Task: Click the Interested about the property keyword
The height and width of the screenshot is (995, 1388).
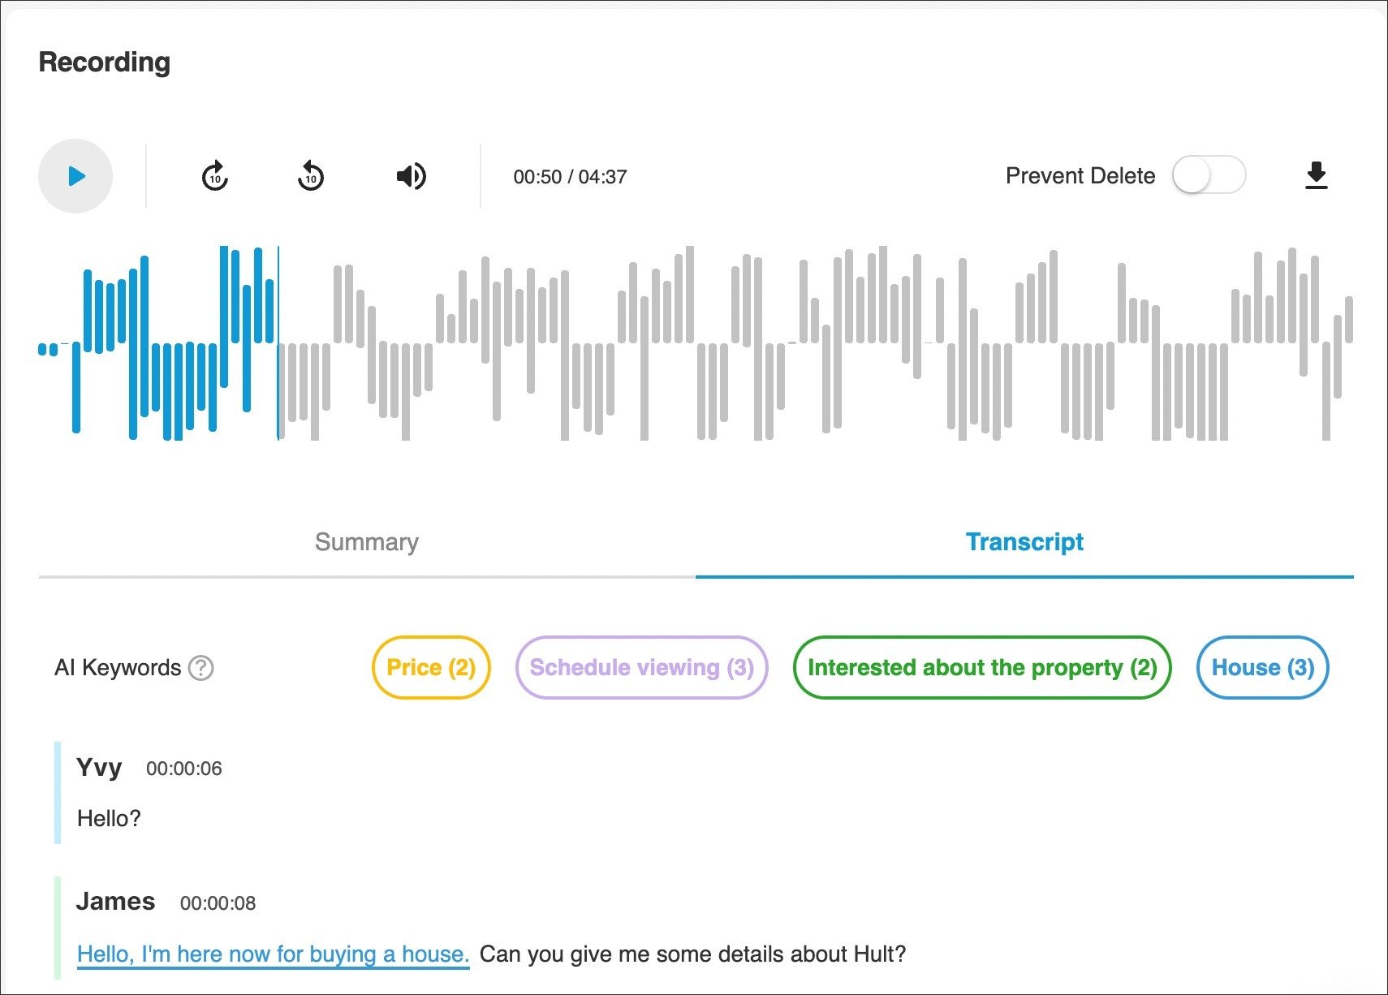Action: pyautogui.click(x=981, y=668)
